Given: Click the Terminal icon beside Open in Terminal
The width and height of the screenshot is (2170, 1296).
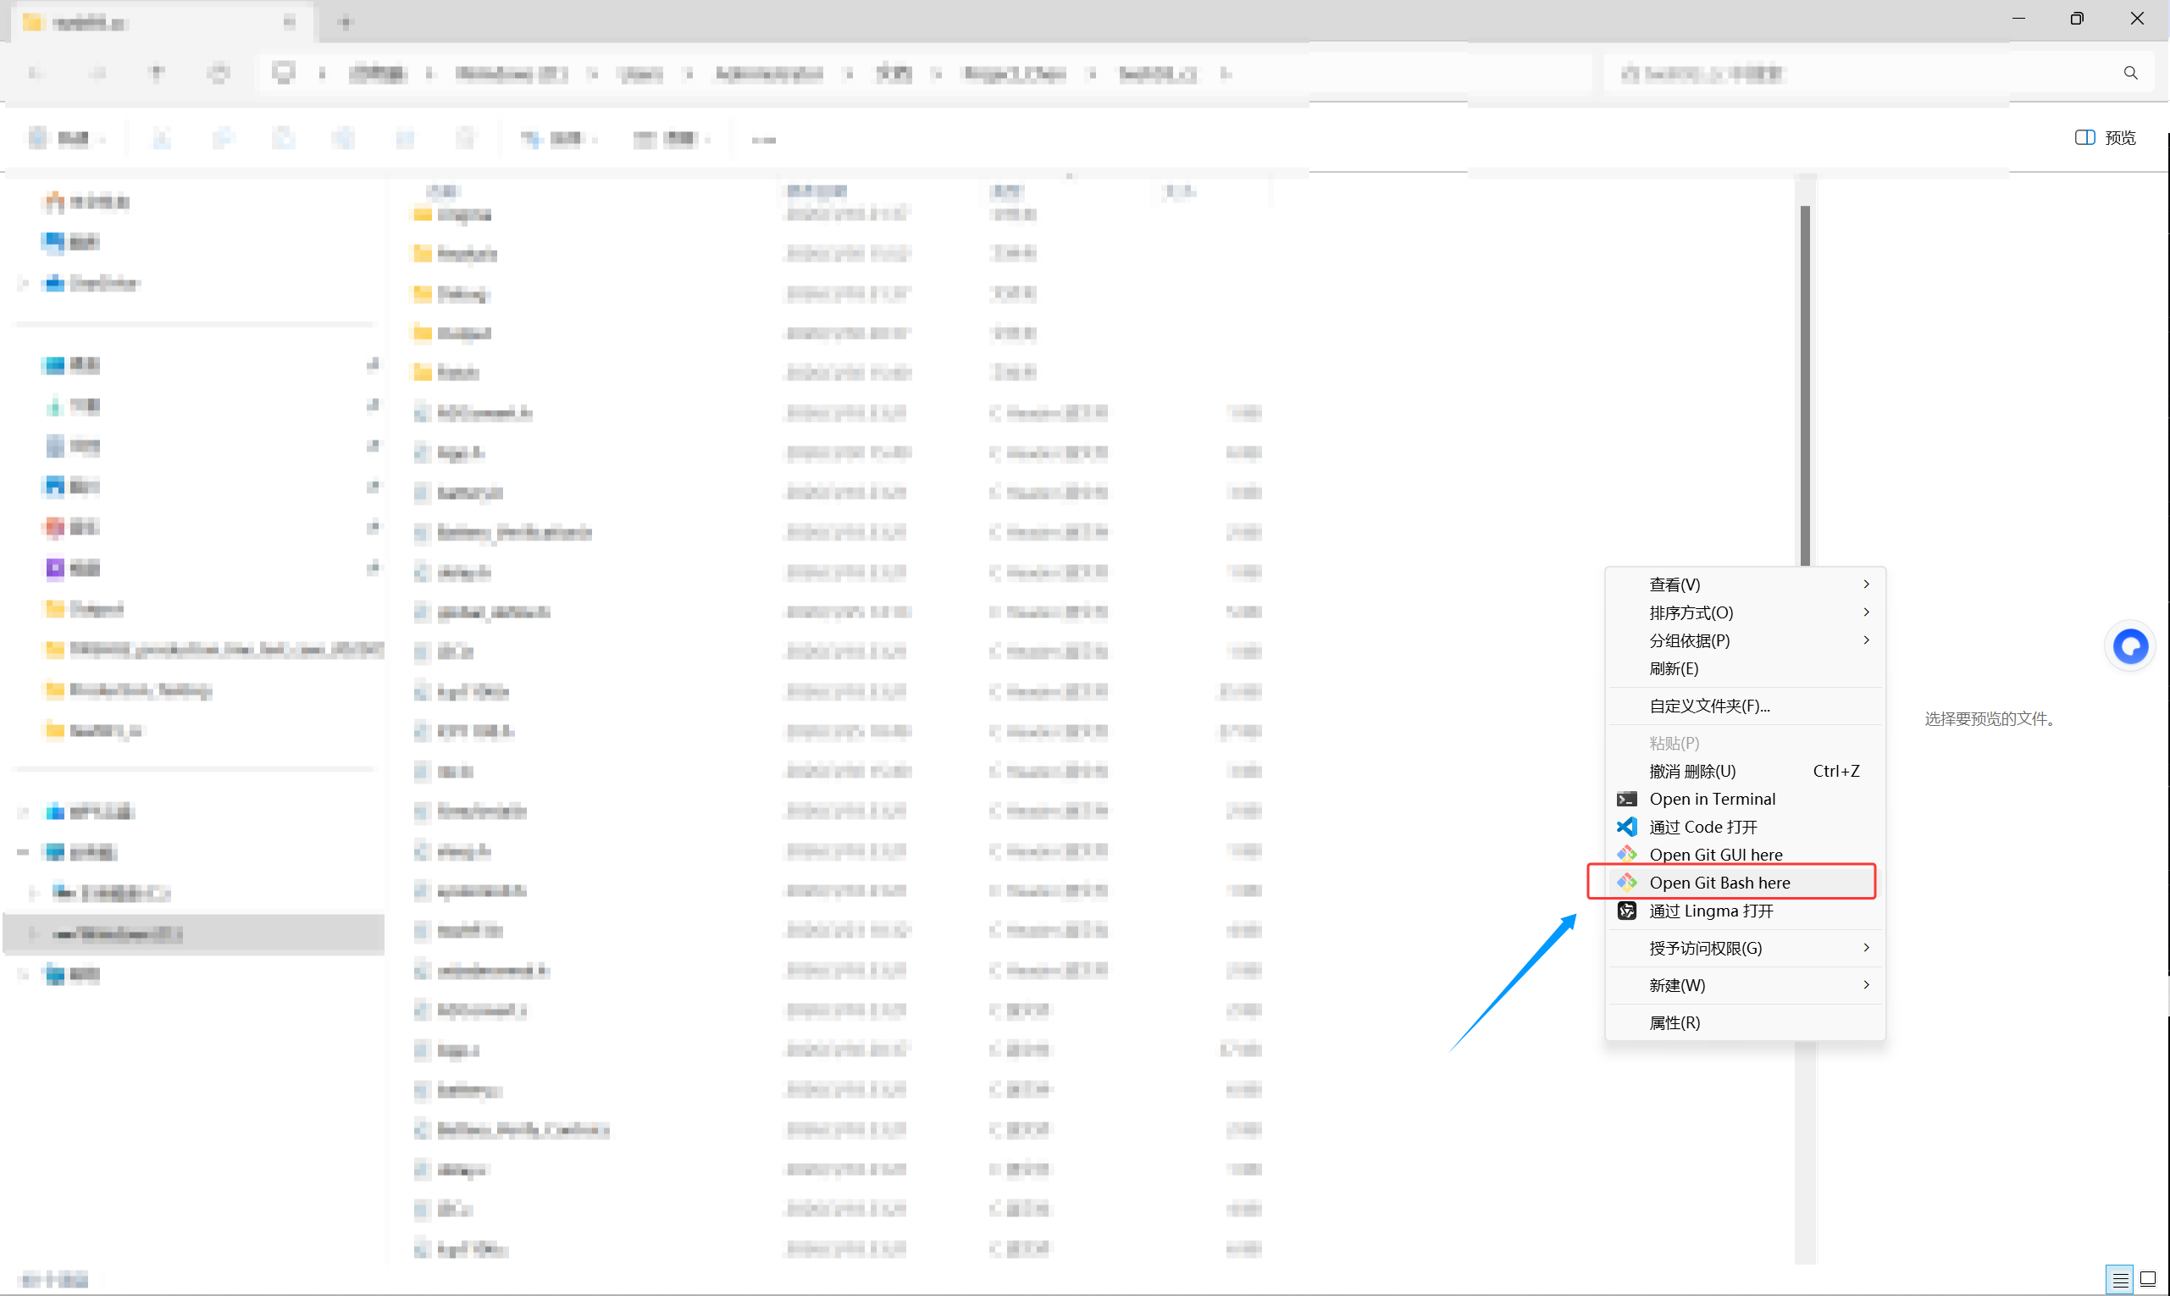Looking at the screenshot, I should point(1626,798).
